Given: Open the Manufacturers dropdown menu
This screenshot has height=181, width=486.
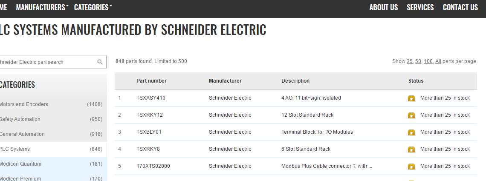Looking at the screenshot, I should pyautogui.click(x=42, y=7).
